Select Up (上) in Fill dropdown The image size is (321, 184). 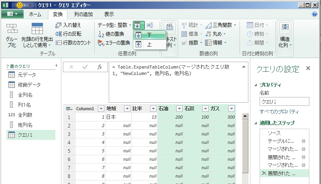tap(149, 44)
